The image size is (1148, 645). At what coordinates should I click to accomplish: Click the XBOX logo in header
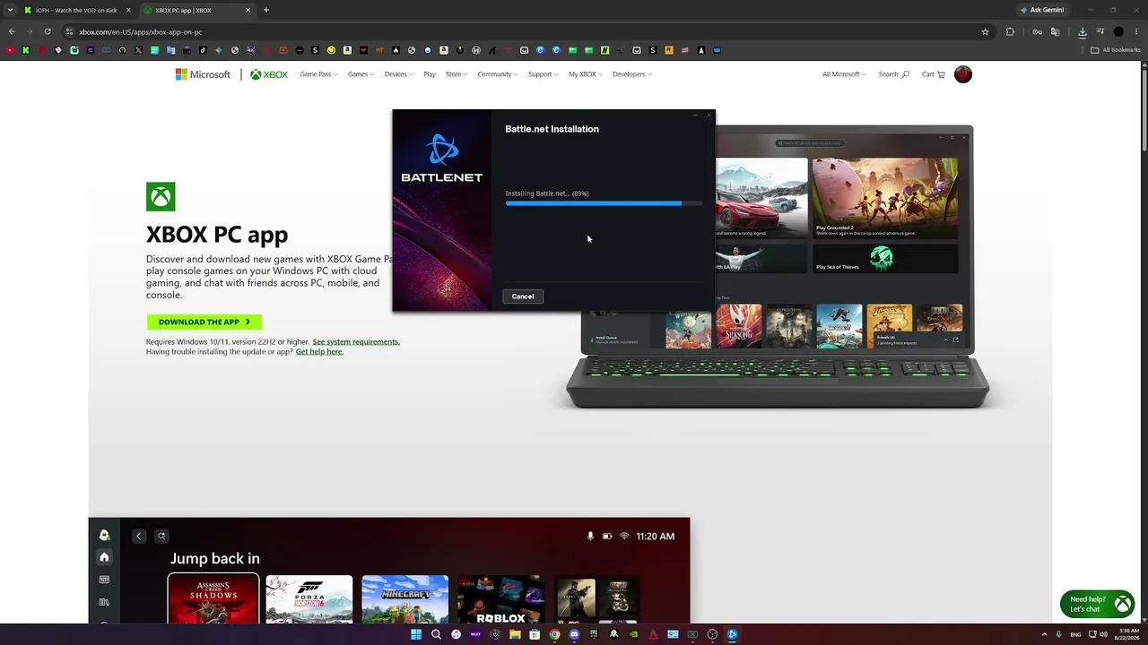(269, 74)
